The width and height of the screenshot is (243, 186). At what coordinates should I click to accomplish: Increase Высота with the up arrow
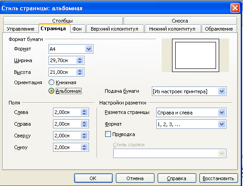point(80,70)
